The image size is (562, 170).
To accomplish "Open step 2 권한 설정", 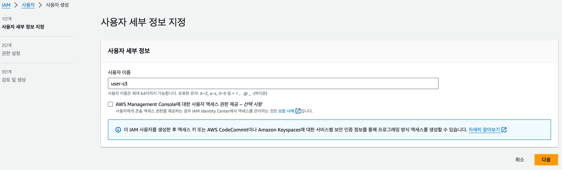I will [11, 53].
